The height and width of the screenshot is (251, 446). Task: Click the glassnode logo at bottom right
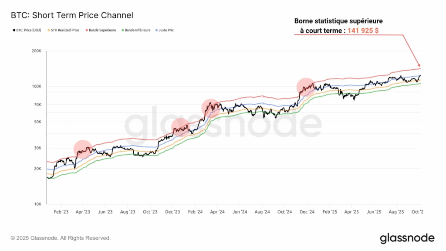pyautogui.click(x=407, y=238)
